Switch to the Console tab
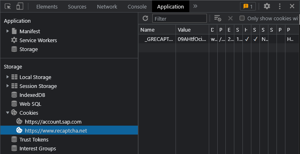The height and width of the screenshot is (154, 300). [137, 7]
